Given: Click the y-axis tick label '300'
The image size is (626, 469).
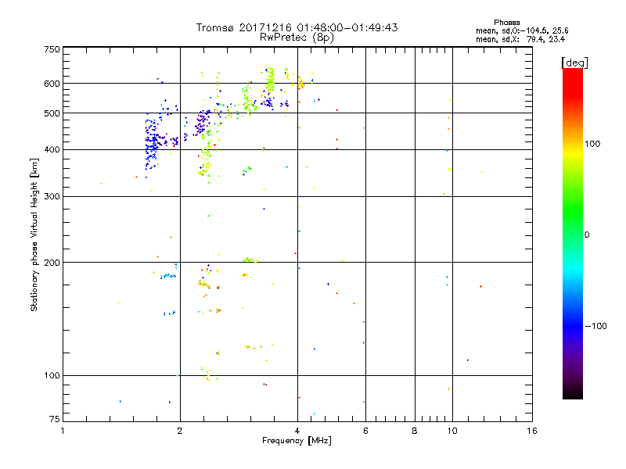Looking at the screenshot, I should tap(52, 196).
